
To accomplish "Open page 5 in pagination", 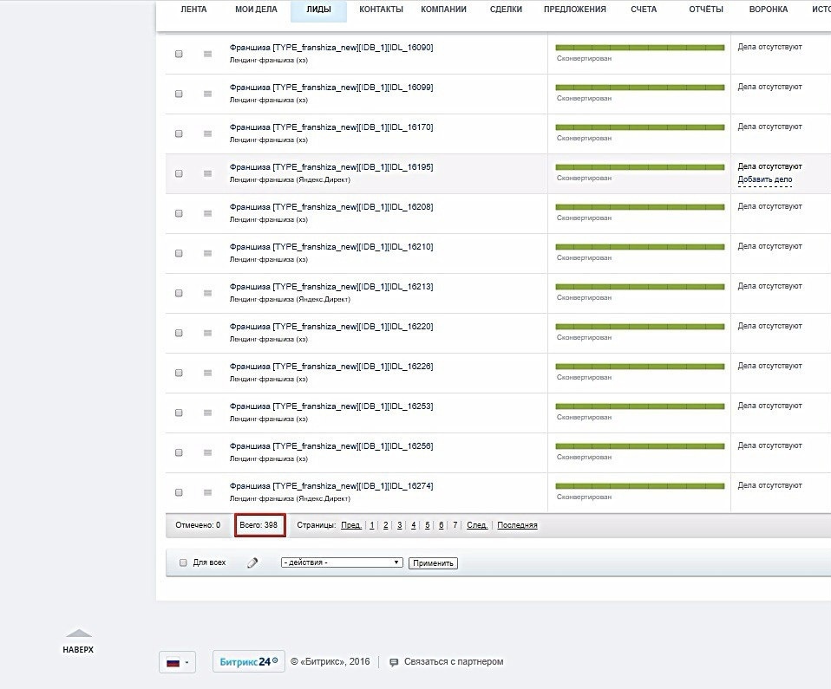I will [427, 525].
